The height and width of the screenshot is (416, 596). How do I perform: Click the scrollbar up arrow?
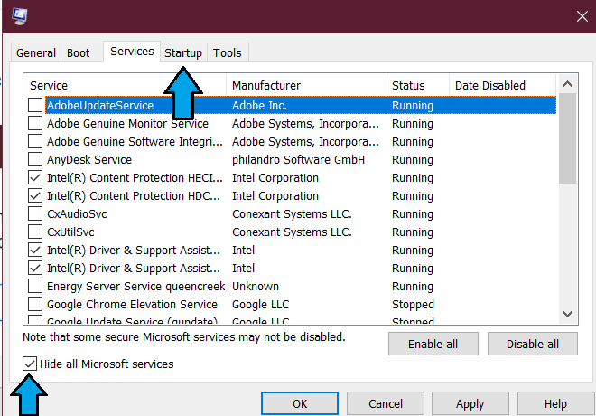pos(567,84)
